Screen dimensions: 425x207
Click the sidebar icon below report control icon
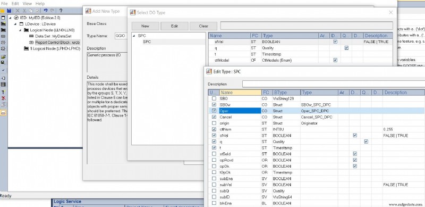[3, 48]
